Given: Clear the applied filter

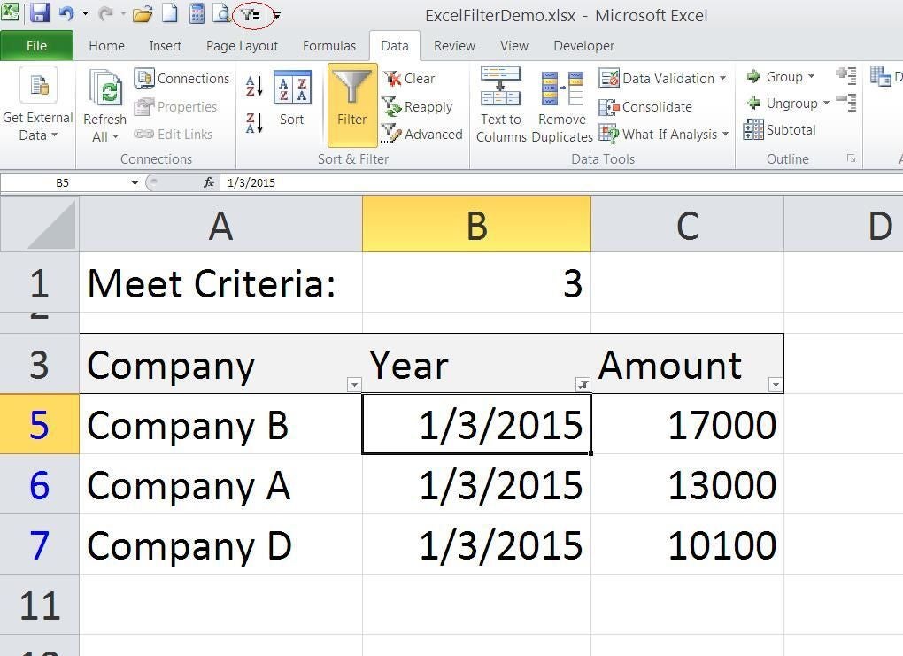Looking at the screenshot, I should click(x=409, y=79).
